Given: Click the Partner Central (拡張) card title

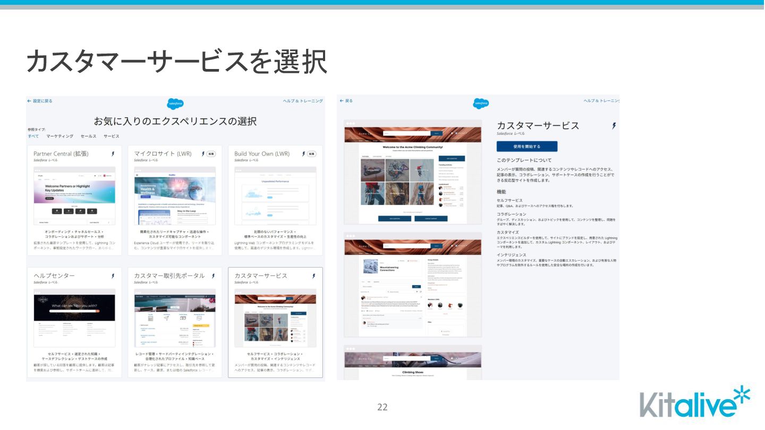Looking at the screenshot, I should tap(61, 154).
